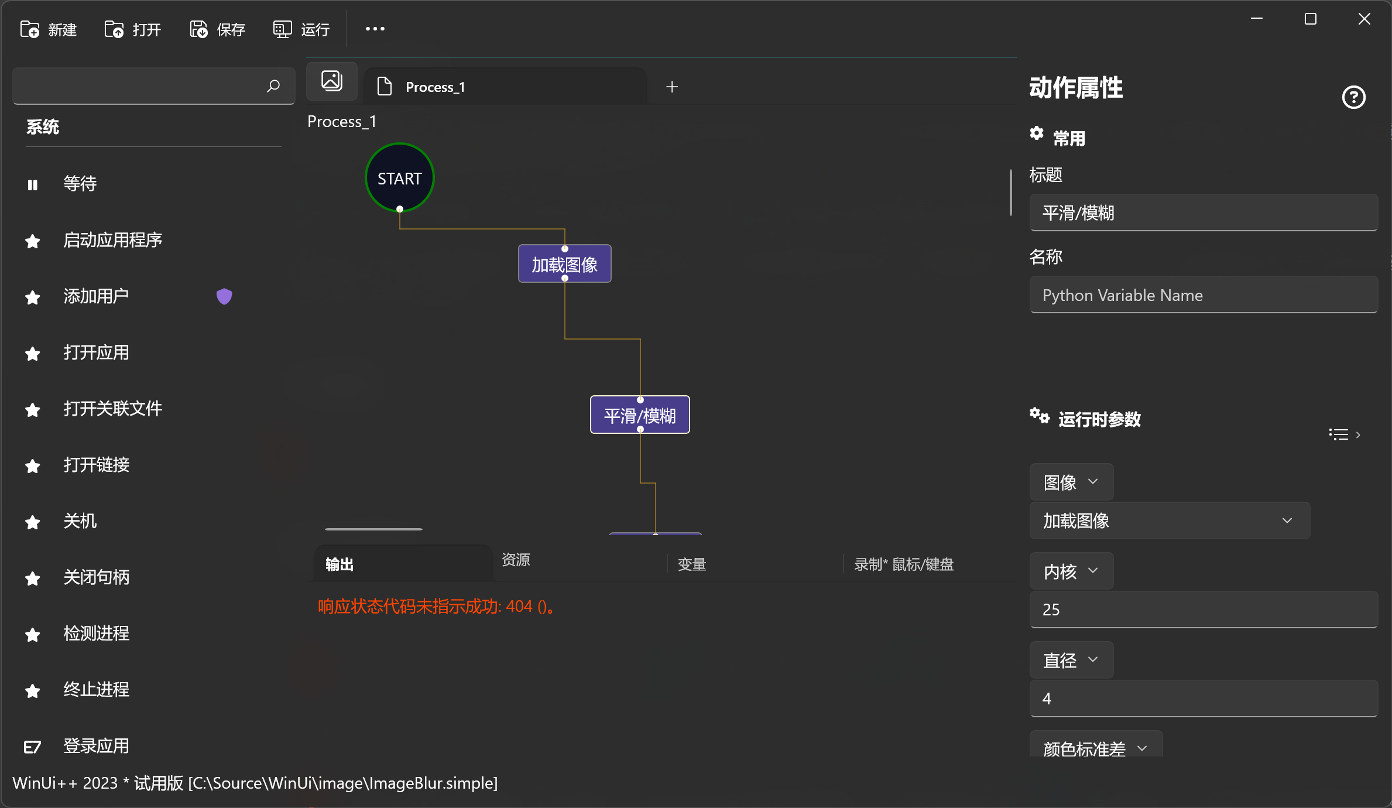1392x808 pixels.
Task: Open the help question mark icon
Action: pos(1353,97)
